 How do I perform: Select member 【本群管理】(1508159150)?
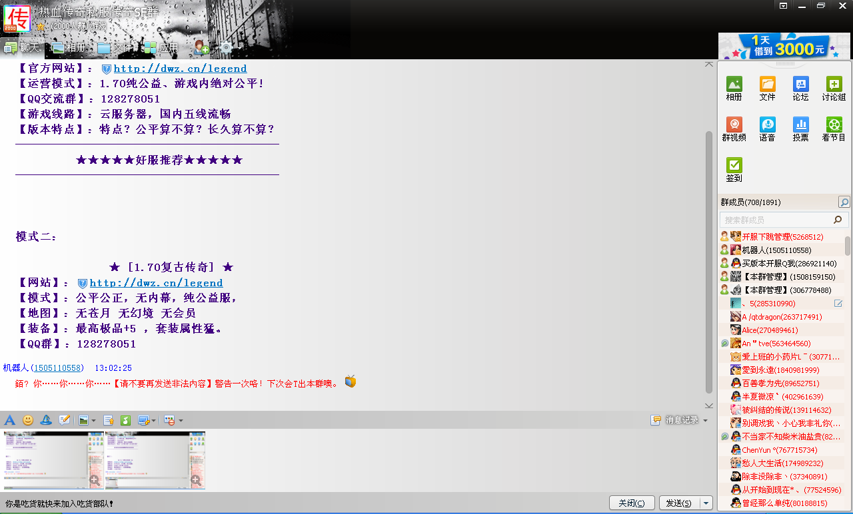pos(781,277)
